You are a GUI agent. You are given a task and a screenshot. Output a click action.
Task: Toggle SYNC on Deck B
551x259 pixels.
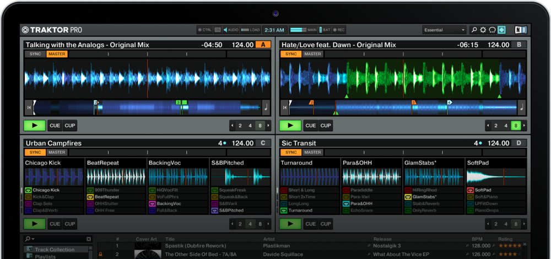coord(291,54)
